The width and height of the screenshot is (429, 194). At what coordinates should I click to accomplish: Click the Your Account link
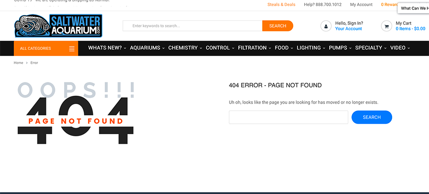(x=349, y=29)
